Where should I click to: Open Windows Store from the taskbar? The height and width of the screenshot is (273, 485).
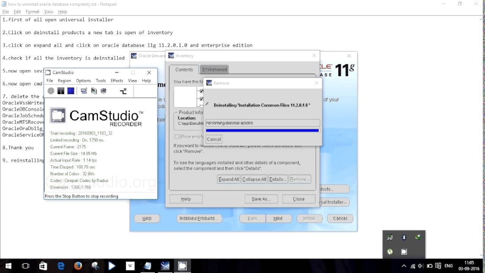coord(43,266)
